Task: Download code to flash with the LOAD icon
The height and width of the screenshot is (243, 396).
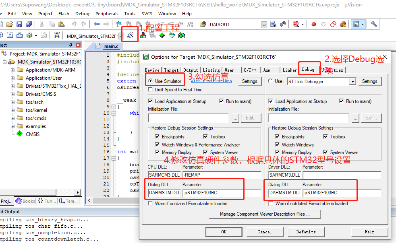Action: point(57,35)
